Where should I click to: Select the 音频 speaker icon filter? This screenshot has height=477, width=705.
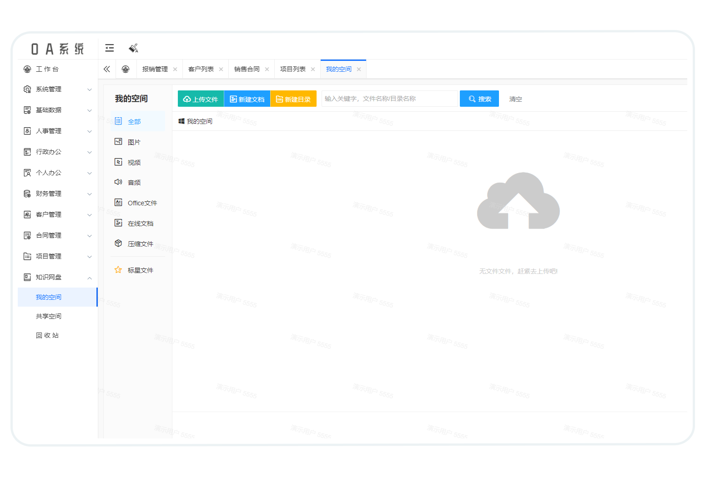118,182
